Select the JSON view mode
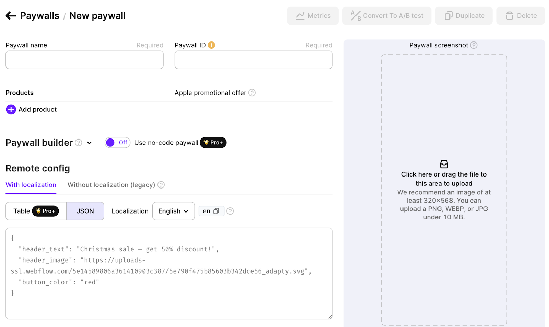 tap(85, 211)
